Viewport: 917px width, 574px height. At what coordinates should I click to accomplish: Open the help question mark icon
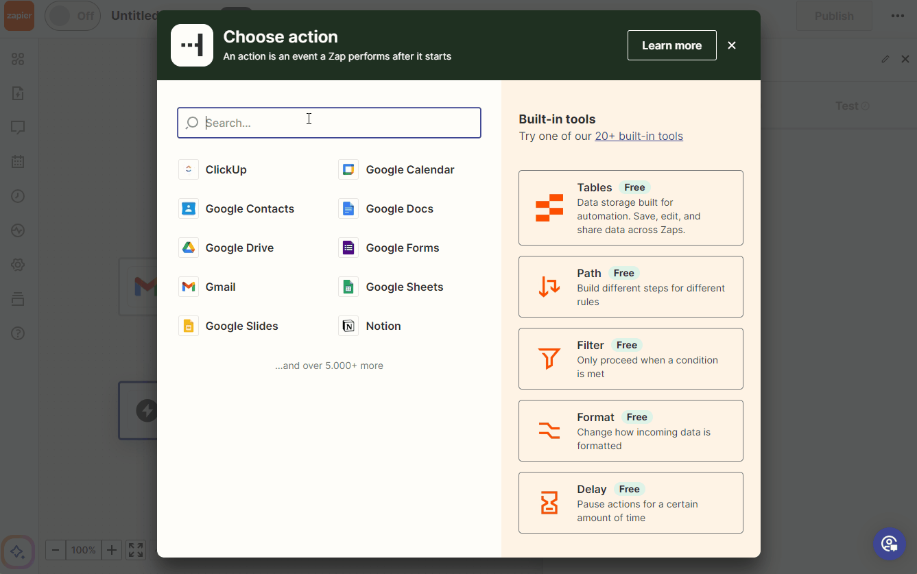pos(18,333)
